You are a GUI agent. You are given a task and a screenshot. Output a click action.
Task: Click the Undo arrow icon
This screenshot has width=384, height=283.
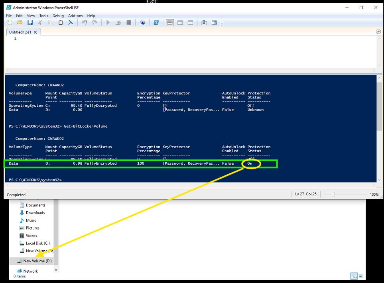coord(85,23)
